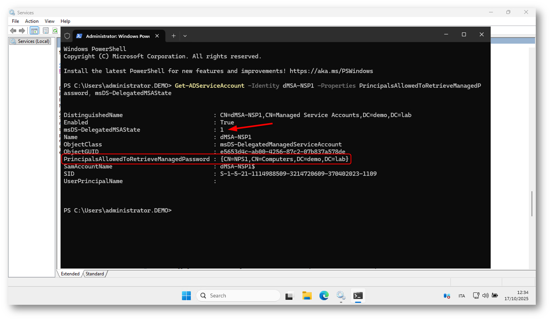Click the SID value S-1-5-21-1114988509
The image size is (552, 321).
(x=298, y=174)
